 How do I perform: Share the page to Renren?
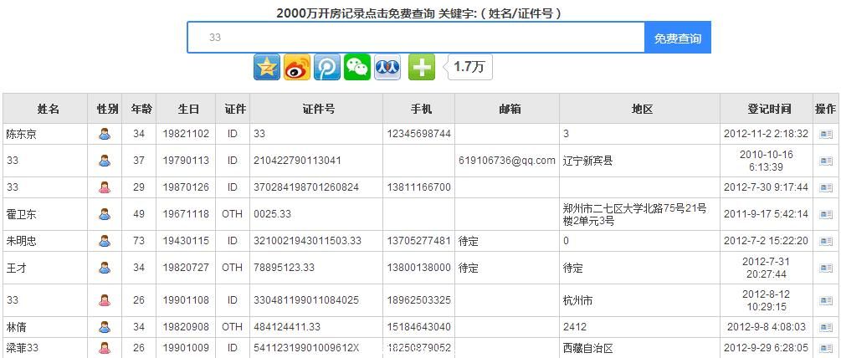coord(387,67)
